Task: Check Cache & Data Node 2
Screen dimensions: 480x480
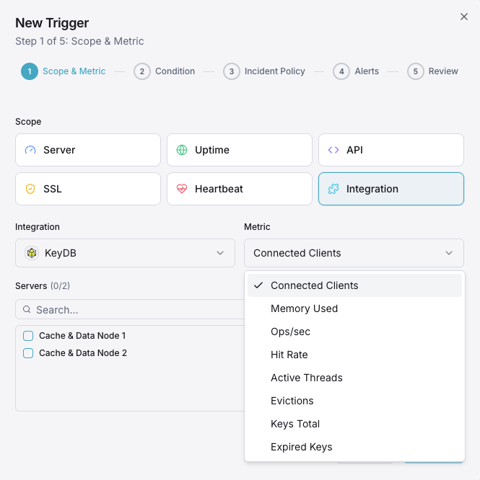Action: click(28, 353)
